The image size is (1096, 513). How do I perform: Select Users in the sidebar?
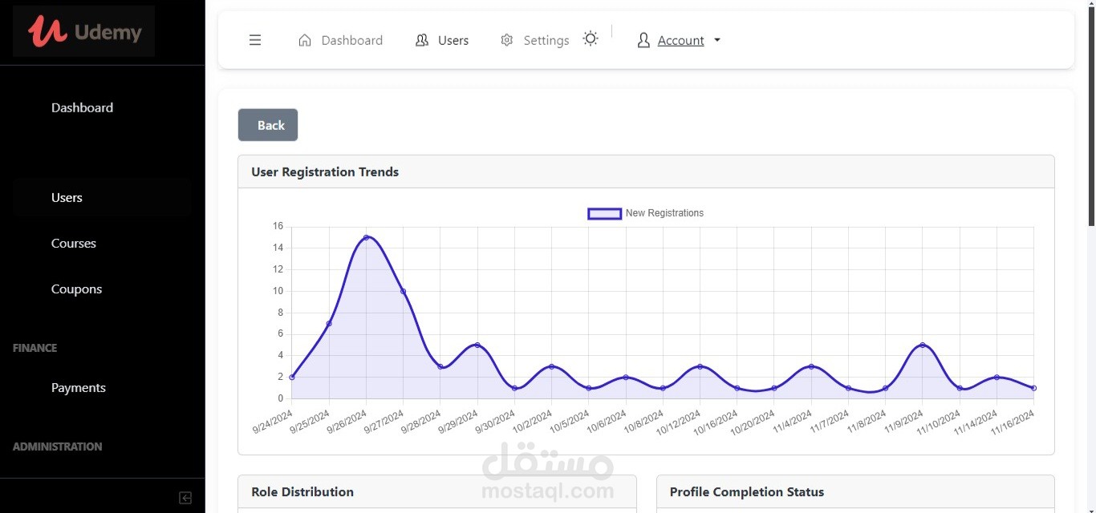coord(67,197)
